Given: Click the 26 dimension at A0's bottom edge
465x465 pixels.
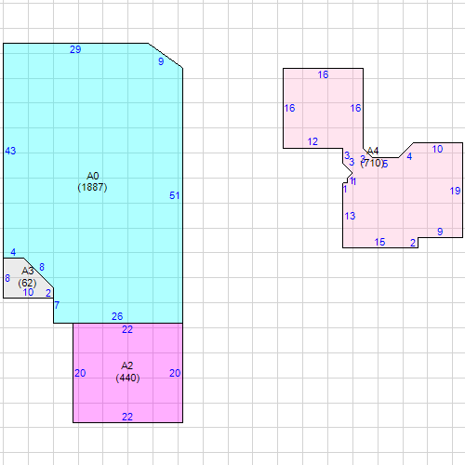Looking at the screenshot, I should 117,316.
